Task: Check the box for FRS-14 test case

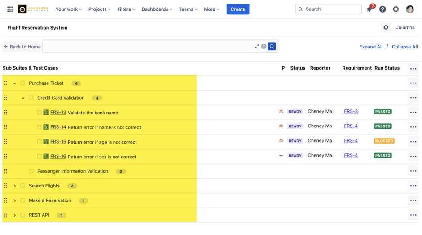Action: (x=40, y=127)
